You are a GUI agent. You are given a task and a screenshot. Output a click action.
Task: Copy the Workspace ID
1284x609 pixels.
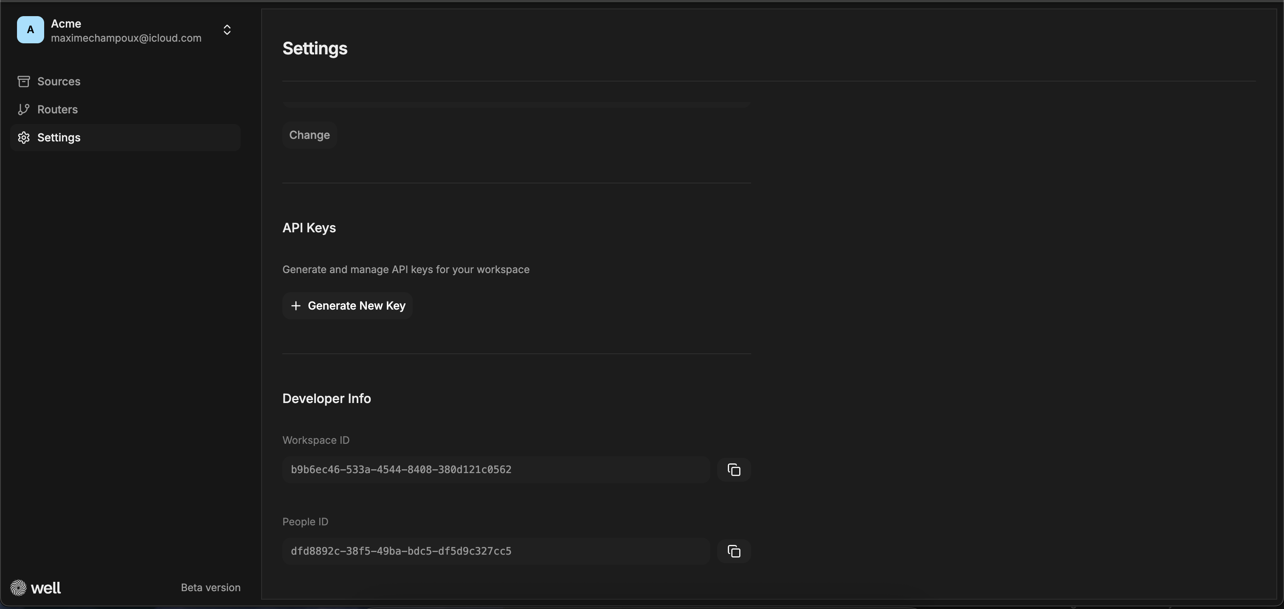click(x=733, y=469)
